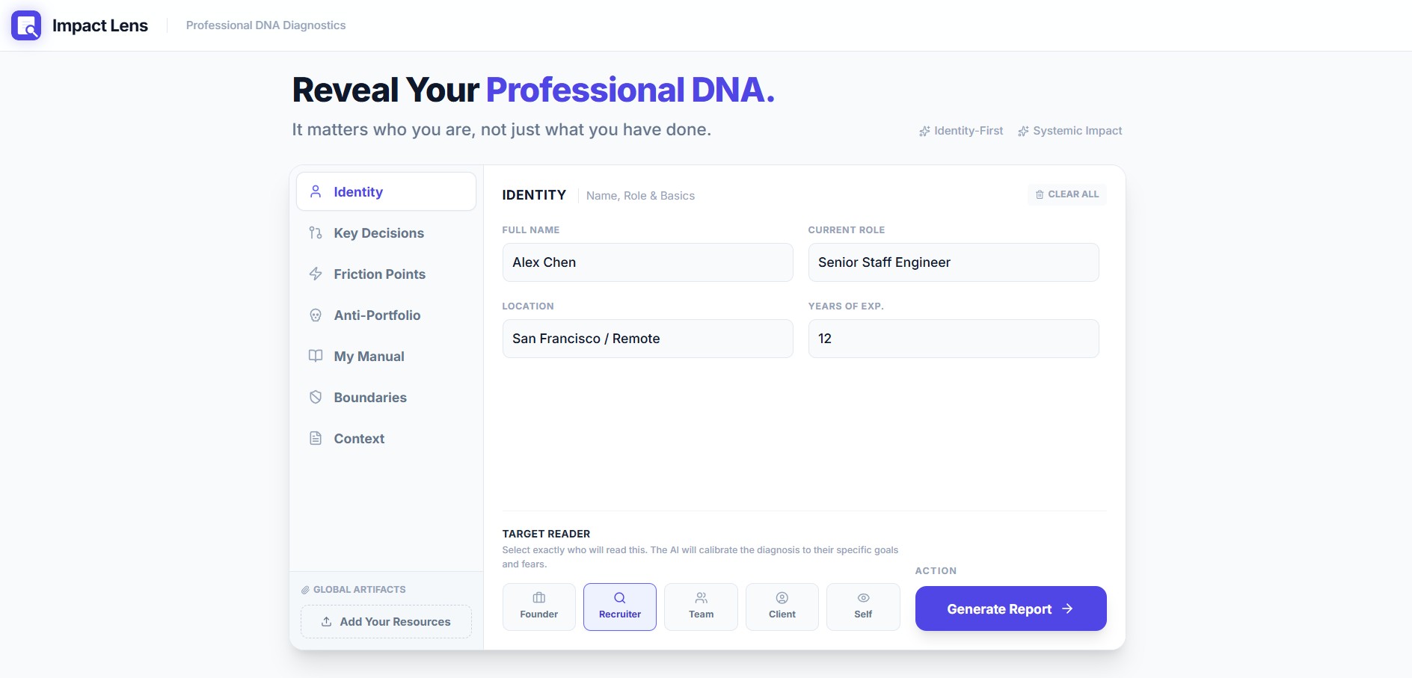1412x678 pixels.
Task: Click the Context document icon
Action: click(x=316, y=438)
